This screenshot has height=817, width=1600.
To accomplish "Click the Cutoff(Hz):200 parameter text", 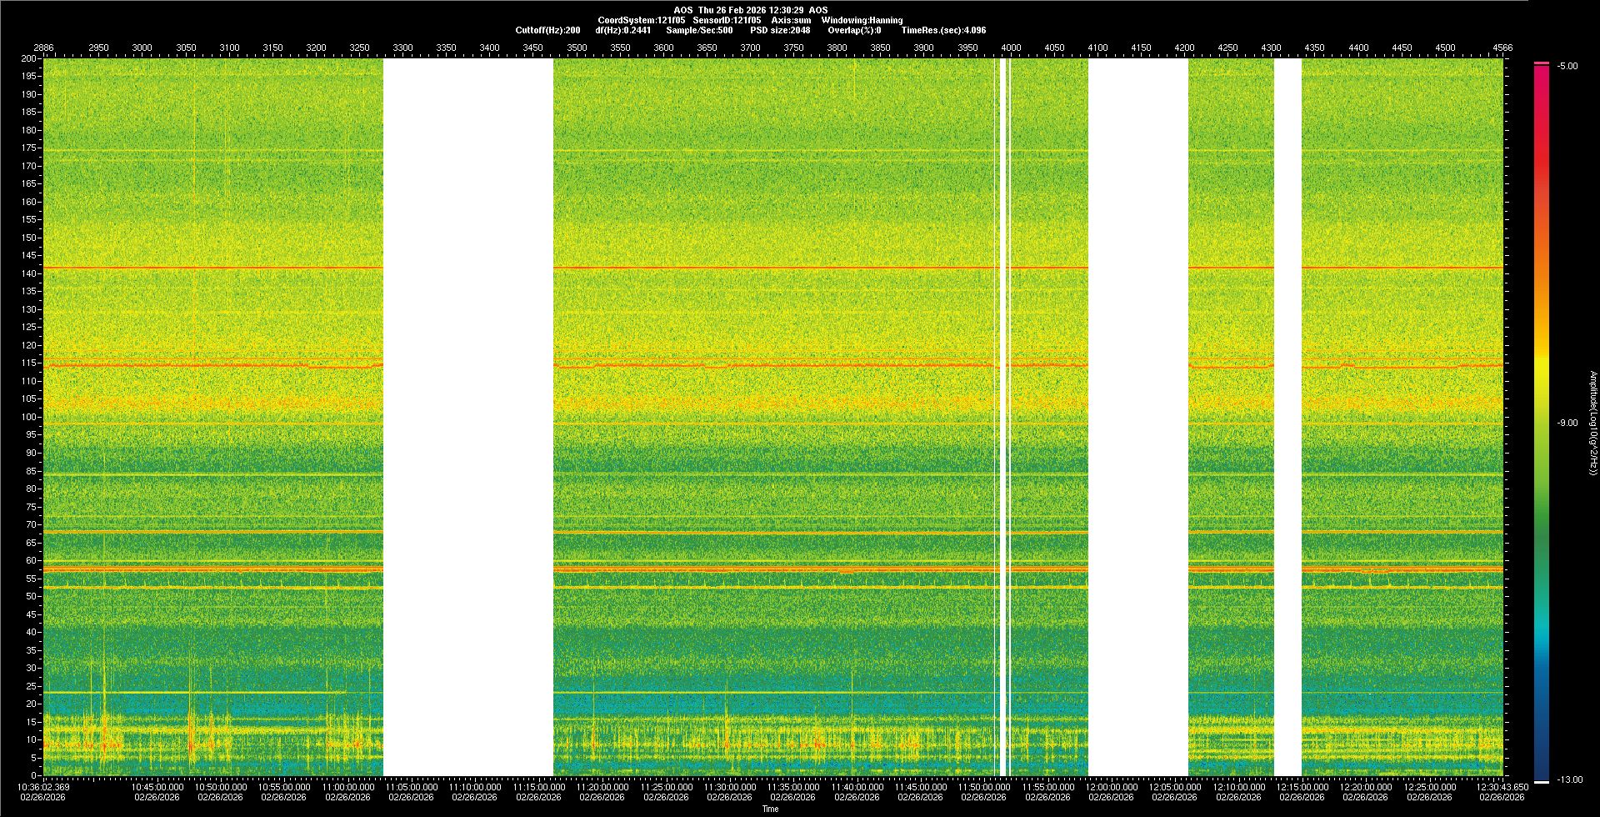I will [547, 30].
